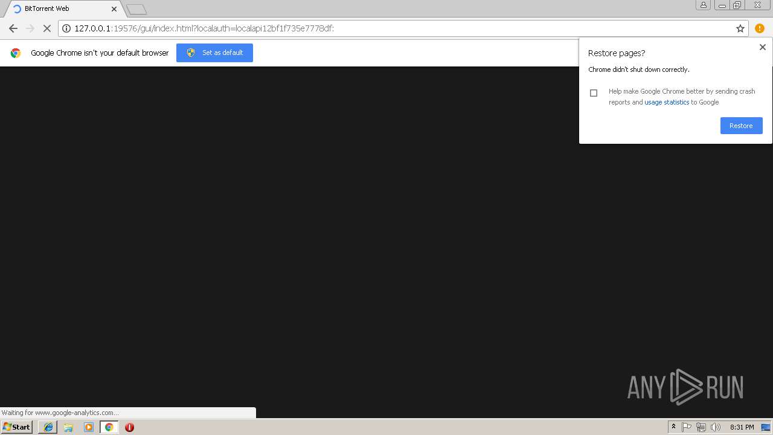Click the 8:31 PM taskbar clock
Screen dimensions: 773x435
[x=742, y=427]
